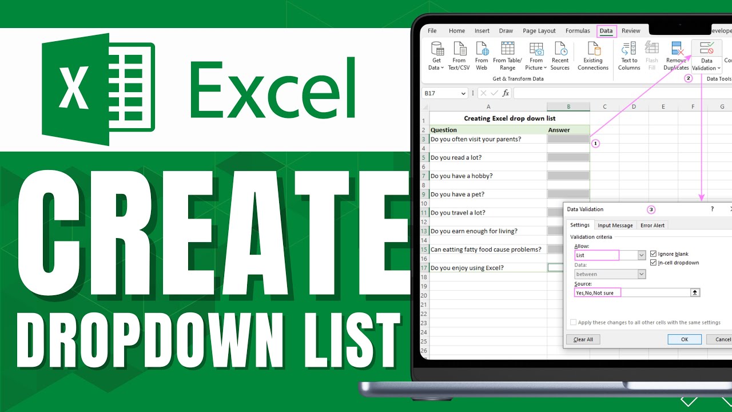Viewport: 732px width, 412px height.
Task: Select cell 'Do you read a lot?'
Action: [x=488, y=157]
